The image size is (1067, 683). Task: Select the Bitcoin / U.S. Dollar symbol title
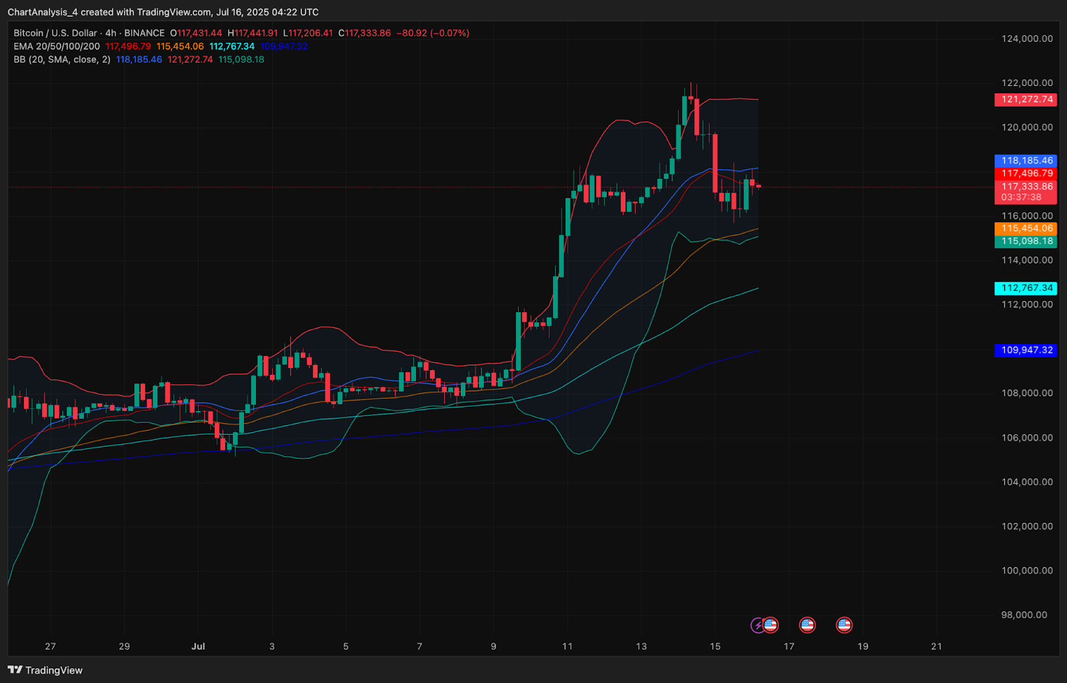55,33
